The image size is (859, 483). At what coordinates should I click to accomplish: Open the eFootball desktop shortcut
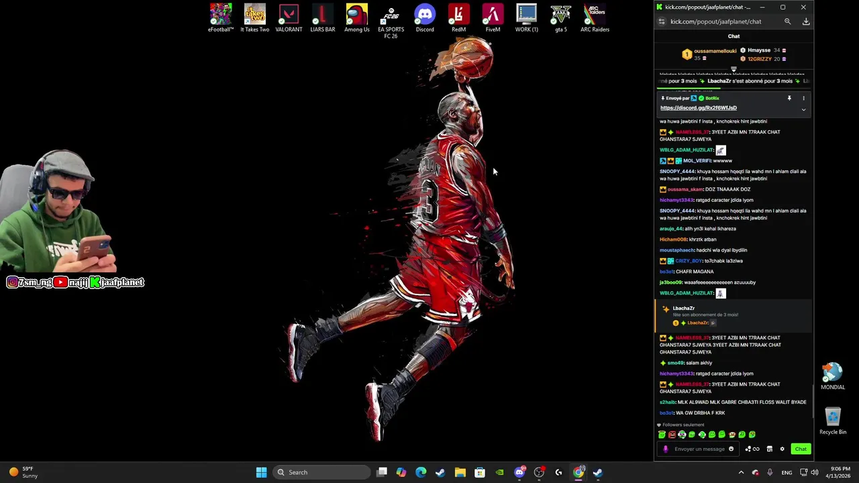(x=221, y=18)
